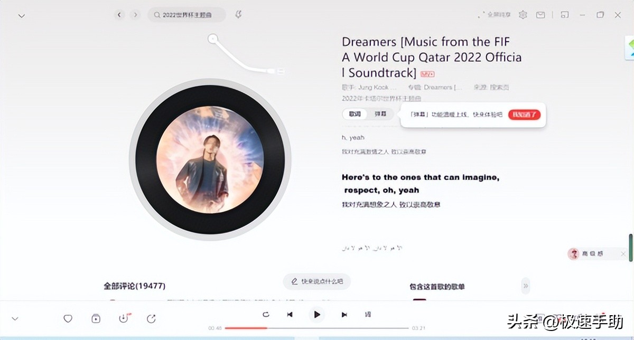This screenshot has height=340, width=634.
Task: Expand the 包含这首歌的歌单 playlist section
Action: (526, 286)
